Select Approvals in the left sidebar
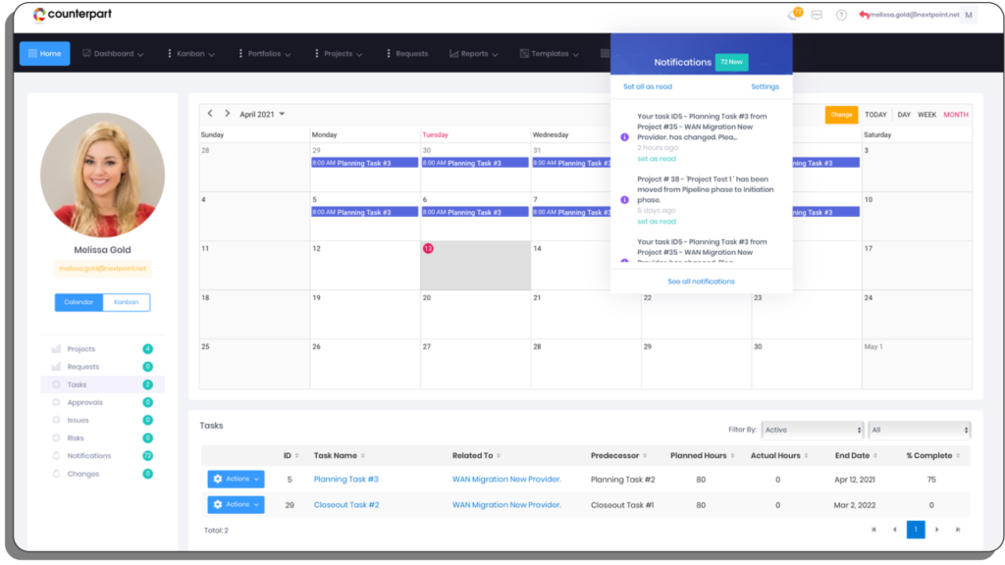 pyautogui.click(x=84, y=402)
